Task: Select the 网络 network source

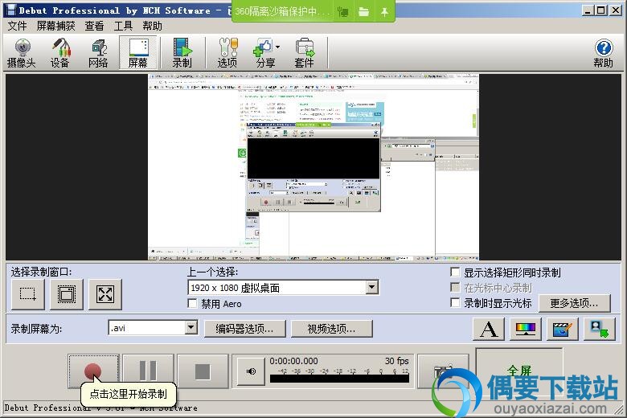Action: click(98, 53)
